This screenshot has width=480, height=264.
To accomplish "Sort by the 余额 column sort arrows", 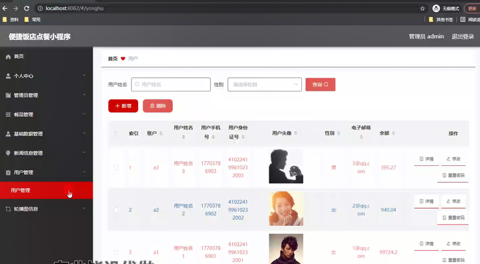I will [393, 133].
